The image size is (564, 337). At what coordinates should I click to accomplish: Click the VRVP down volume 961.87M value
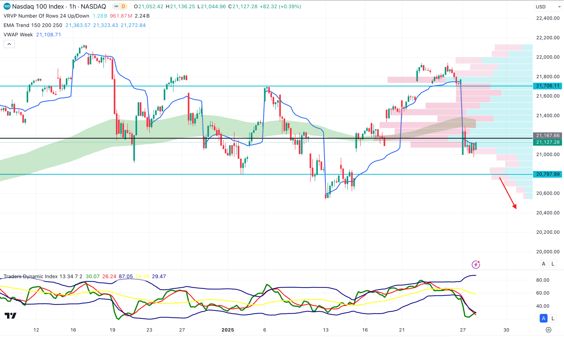tap(121, 16)
